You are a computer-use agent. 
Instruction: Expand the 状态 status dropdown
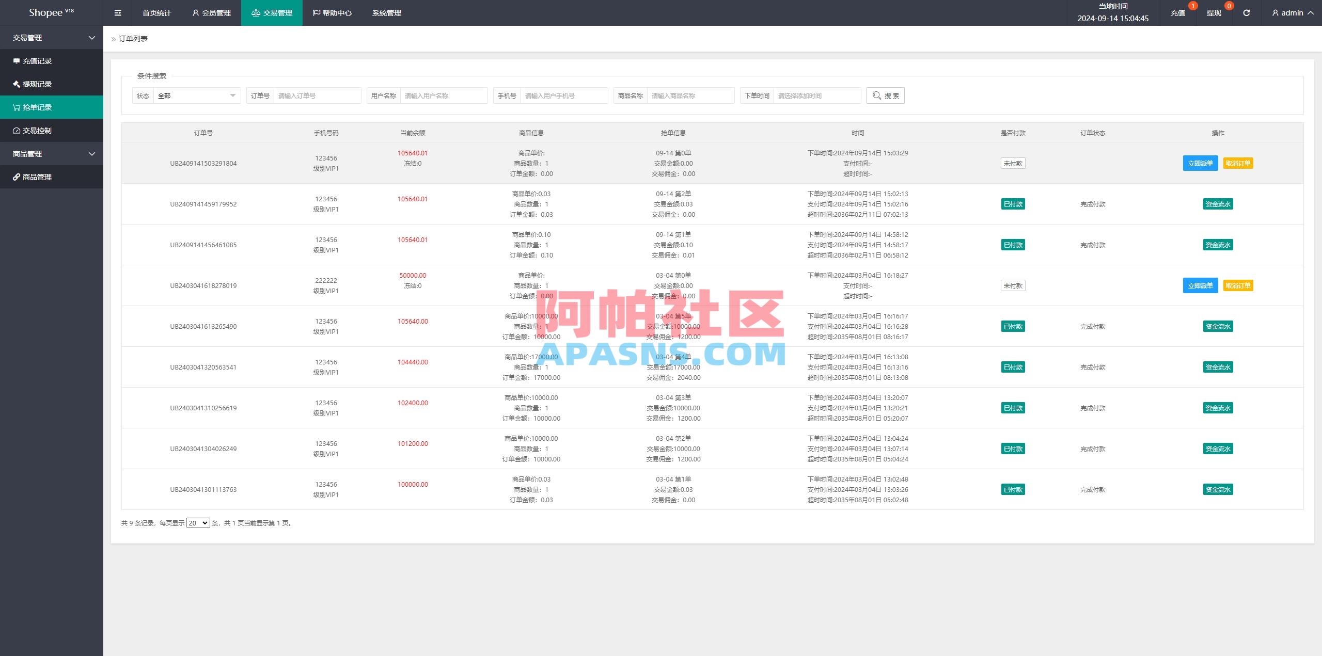click(196, 95)
